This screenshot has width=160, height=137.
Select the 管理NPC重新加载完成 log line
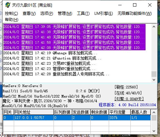49,69
